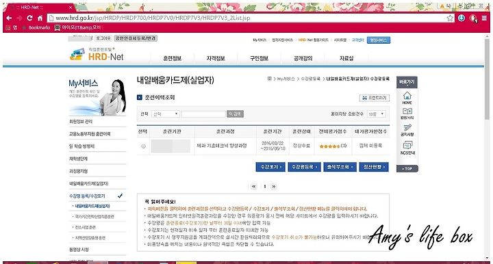Open 내일배움카드제(실업자) top-level item in the sidebar
The image size is (493, 264).
(x=88, y=184)
